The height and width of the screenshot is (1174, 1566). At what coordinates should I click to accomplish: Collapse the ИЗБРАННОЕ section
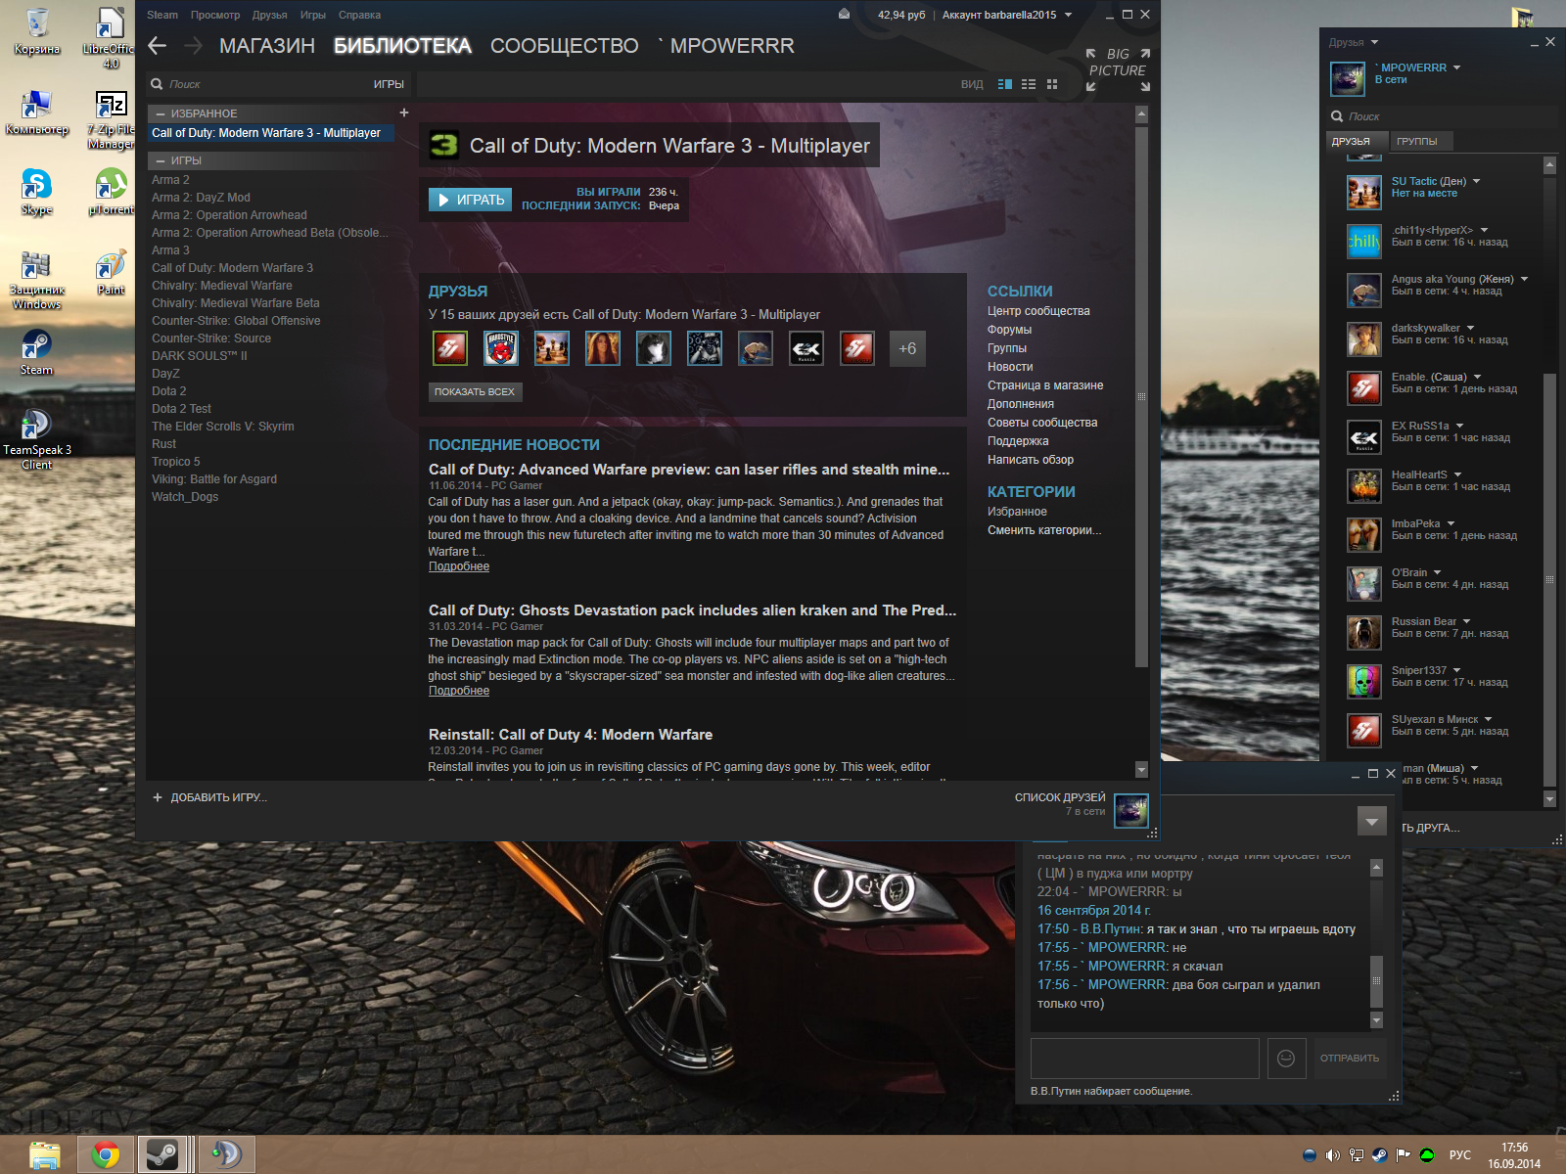coord(161,113)
